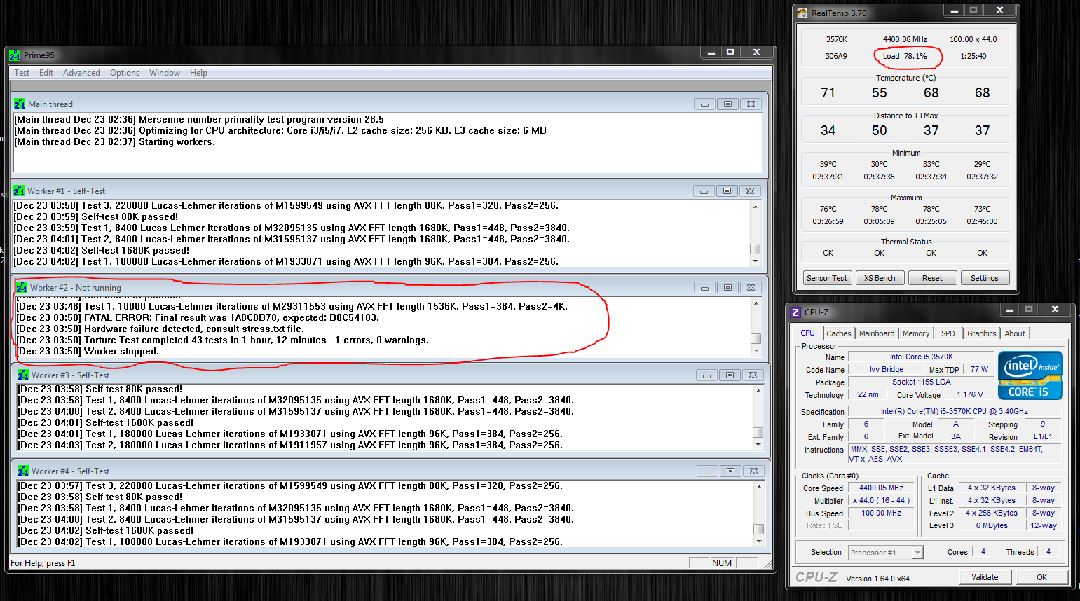
Task: Open the Edit menu in Prime95
Action: 46,73
